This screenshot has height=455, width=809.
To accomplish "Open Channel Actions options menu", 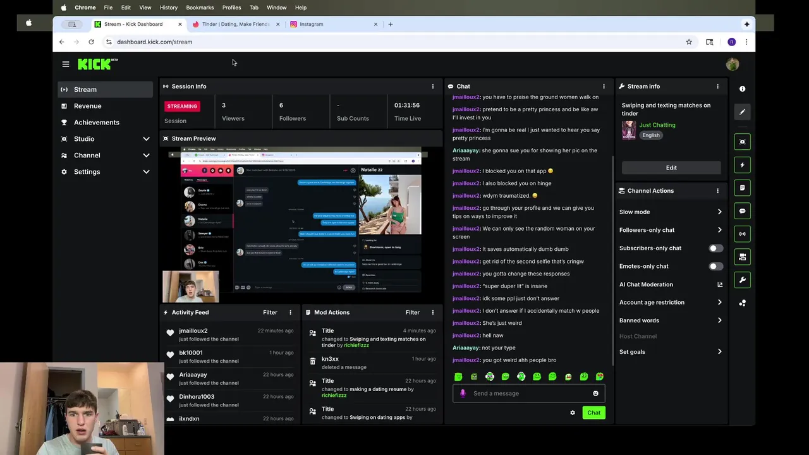I will click(717, 191).
